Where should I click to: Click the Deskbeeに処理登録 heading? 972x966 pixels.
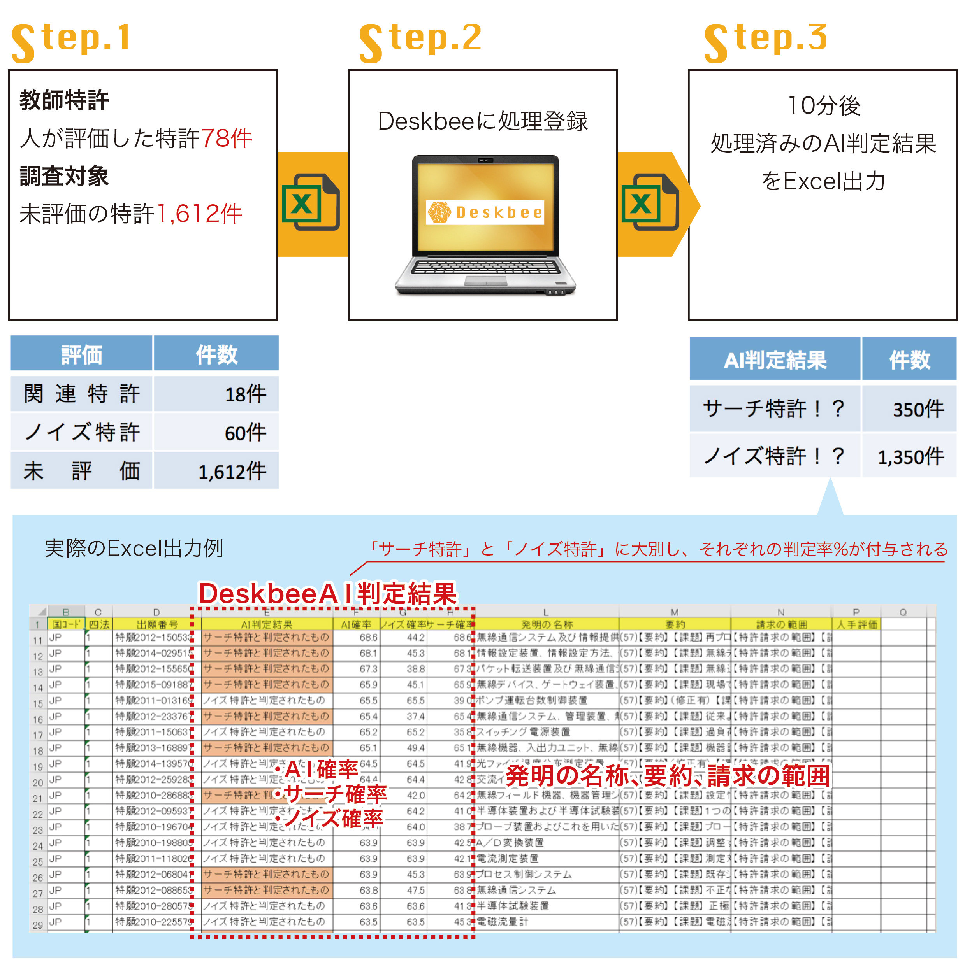click(483, 121)
